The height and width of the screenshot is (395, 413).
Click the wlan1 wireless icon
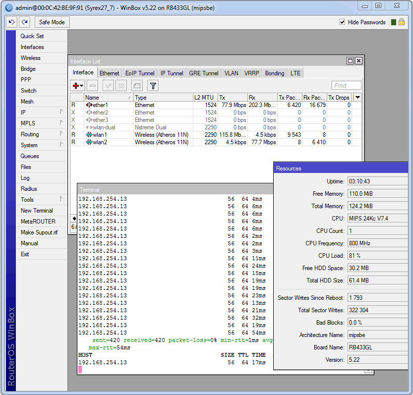(89, 135)
